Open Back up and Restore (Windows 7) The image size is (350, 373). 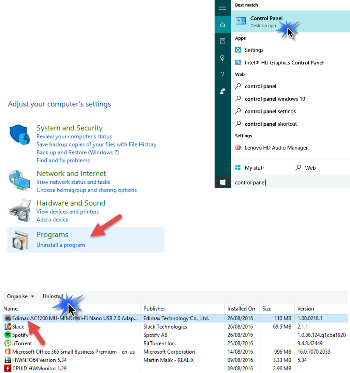click(x=77, y=152)
